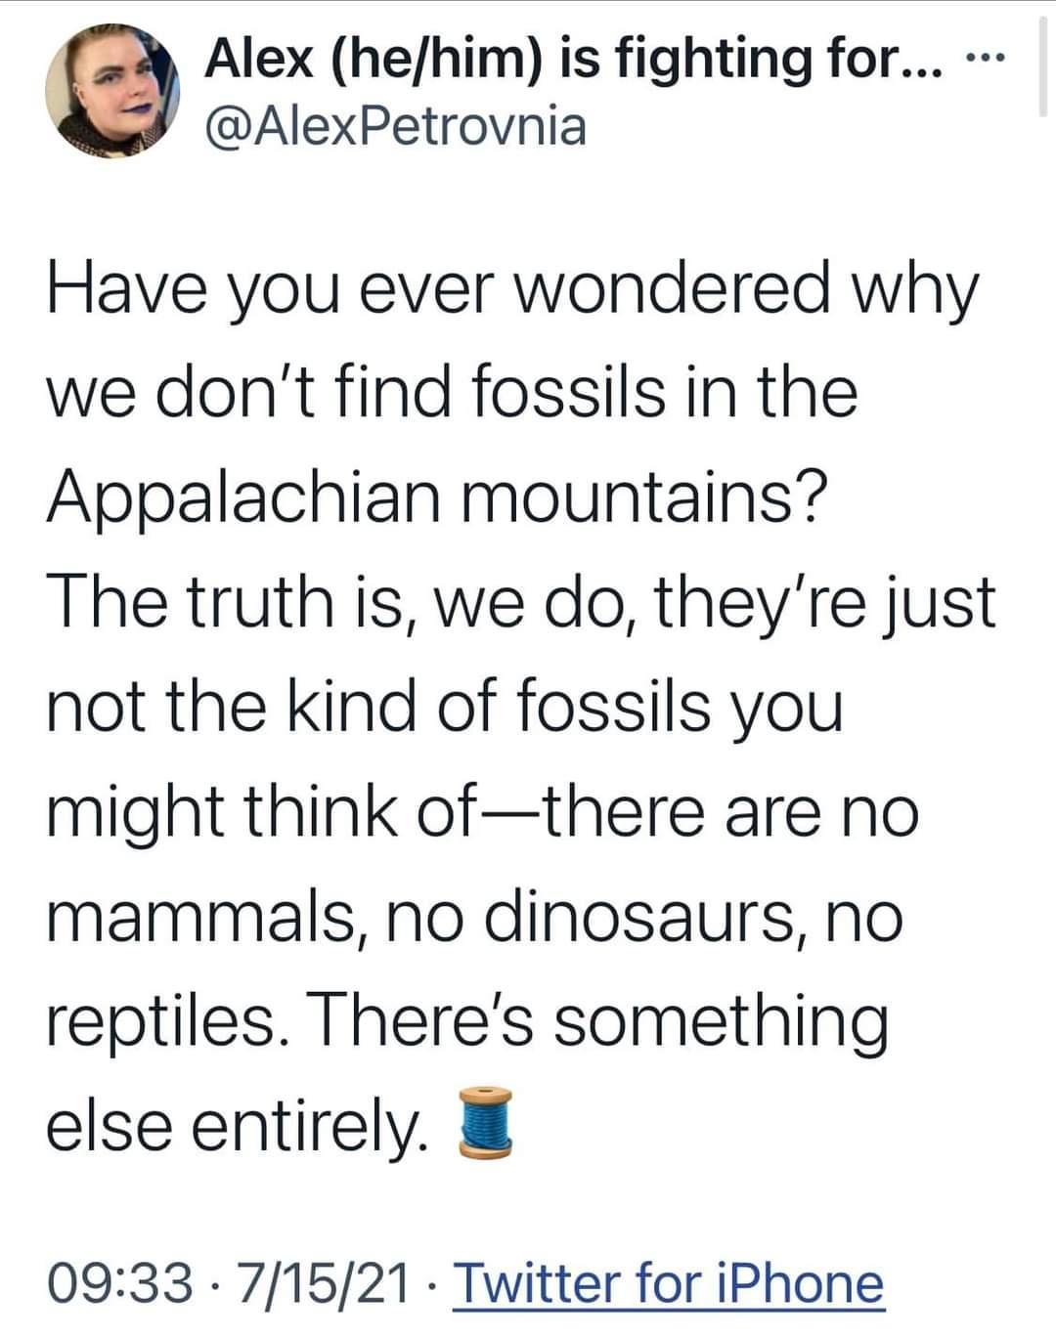Click the first line of the tweet
Screen dimensions: 1056x1337
[x=513, y=290]
